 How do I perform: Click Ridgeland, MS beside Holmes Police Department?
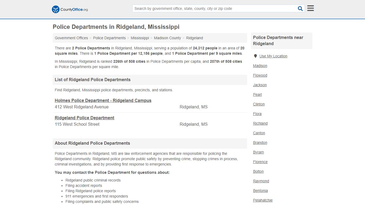point(193,107)
